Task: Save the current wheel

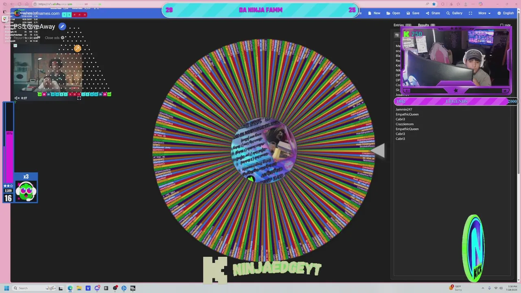Action: [x=413, y=13]
